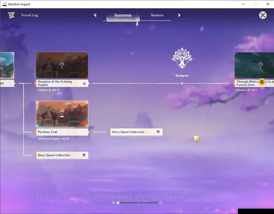Click the scroll slider right end marker
Screen dimensions: 274x214
161,203
